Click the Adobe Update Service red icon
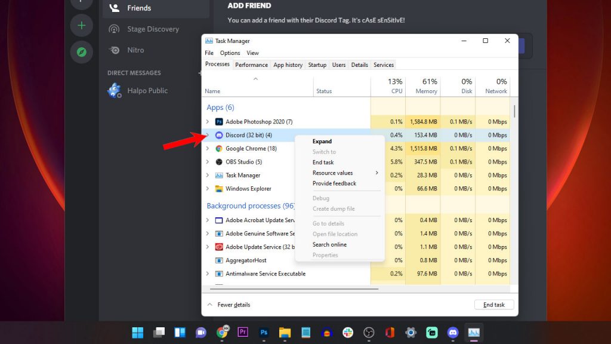This screenshot has width=611, height=344. pos(219,247)
